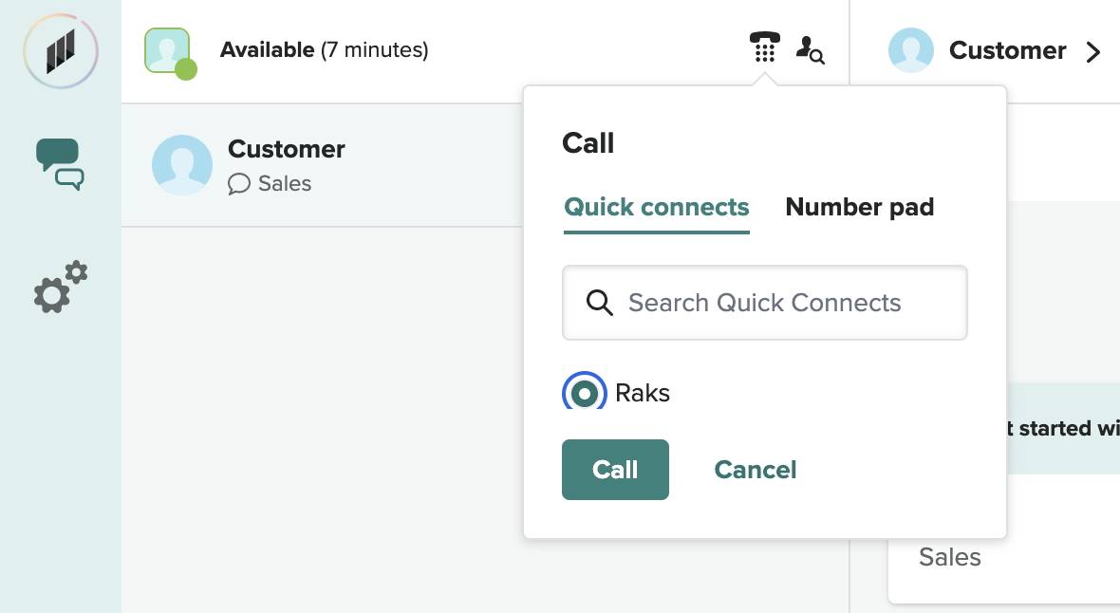1120x613 pixels.
Task: Expand Customer details with the chevron arrow
Action: (x=1093, y=52)
